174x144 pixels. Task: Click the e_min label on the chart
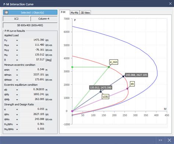[x=114, y=62]
